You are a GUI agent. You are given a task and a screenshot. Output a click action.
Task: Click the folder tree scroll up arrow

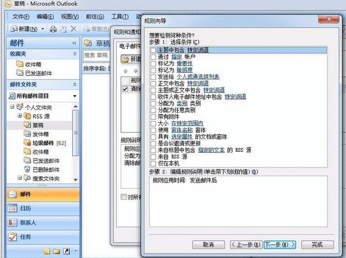point(75,106)
